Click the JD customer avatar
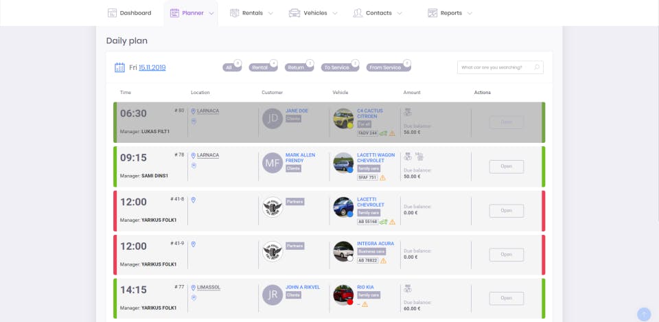 click(x=273, y=119)
